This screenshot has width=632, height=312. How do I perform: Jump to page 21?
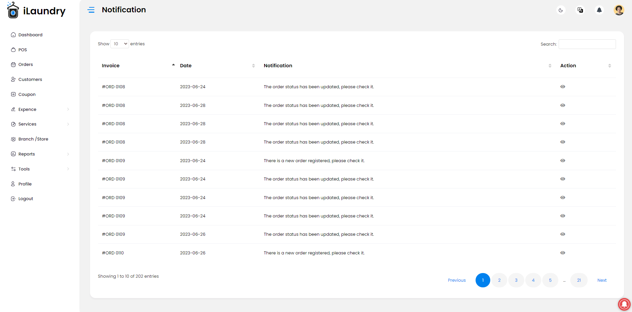(x=579, y=280)
